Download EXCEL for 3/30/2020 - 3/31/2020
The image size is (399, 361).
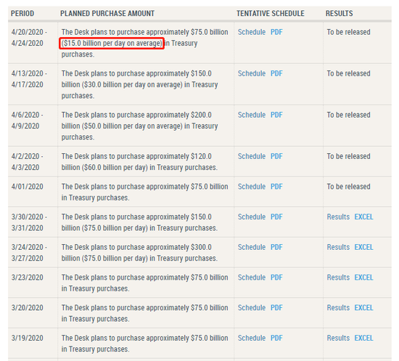coord(363,216)
